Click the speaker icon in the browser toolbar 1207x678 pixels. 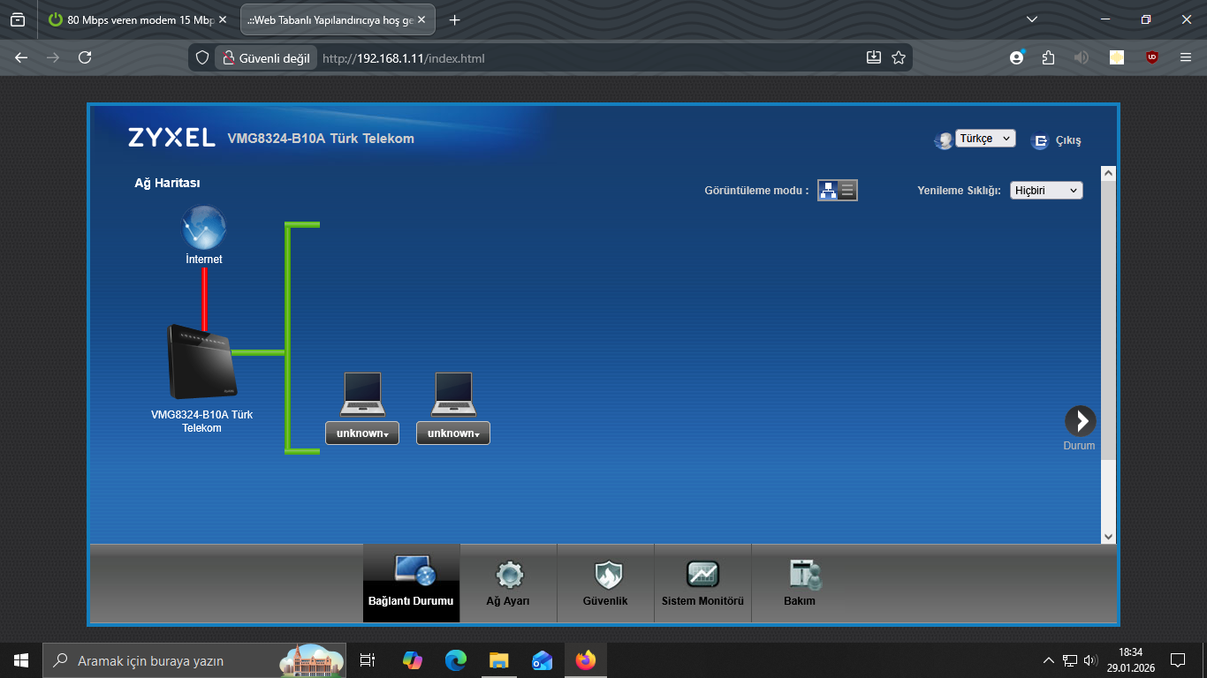1082,57
